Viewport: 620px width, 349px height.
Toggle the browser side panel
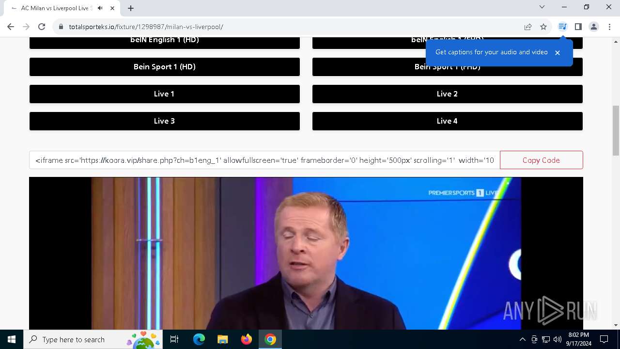[578, 27]
